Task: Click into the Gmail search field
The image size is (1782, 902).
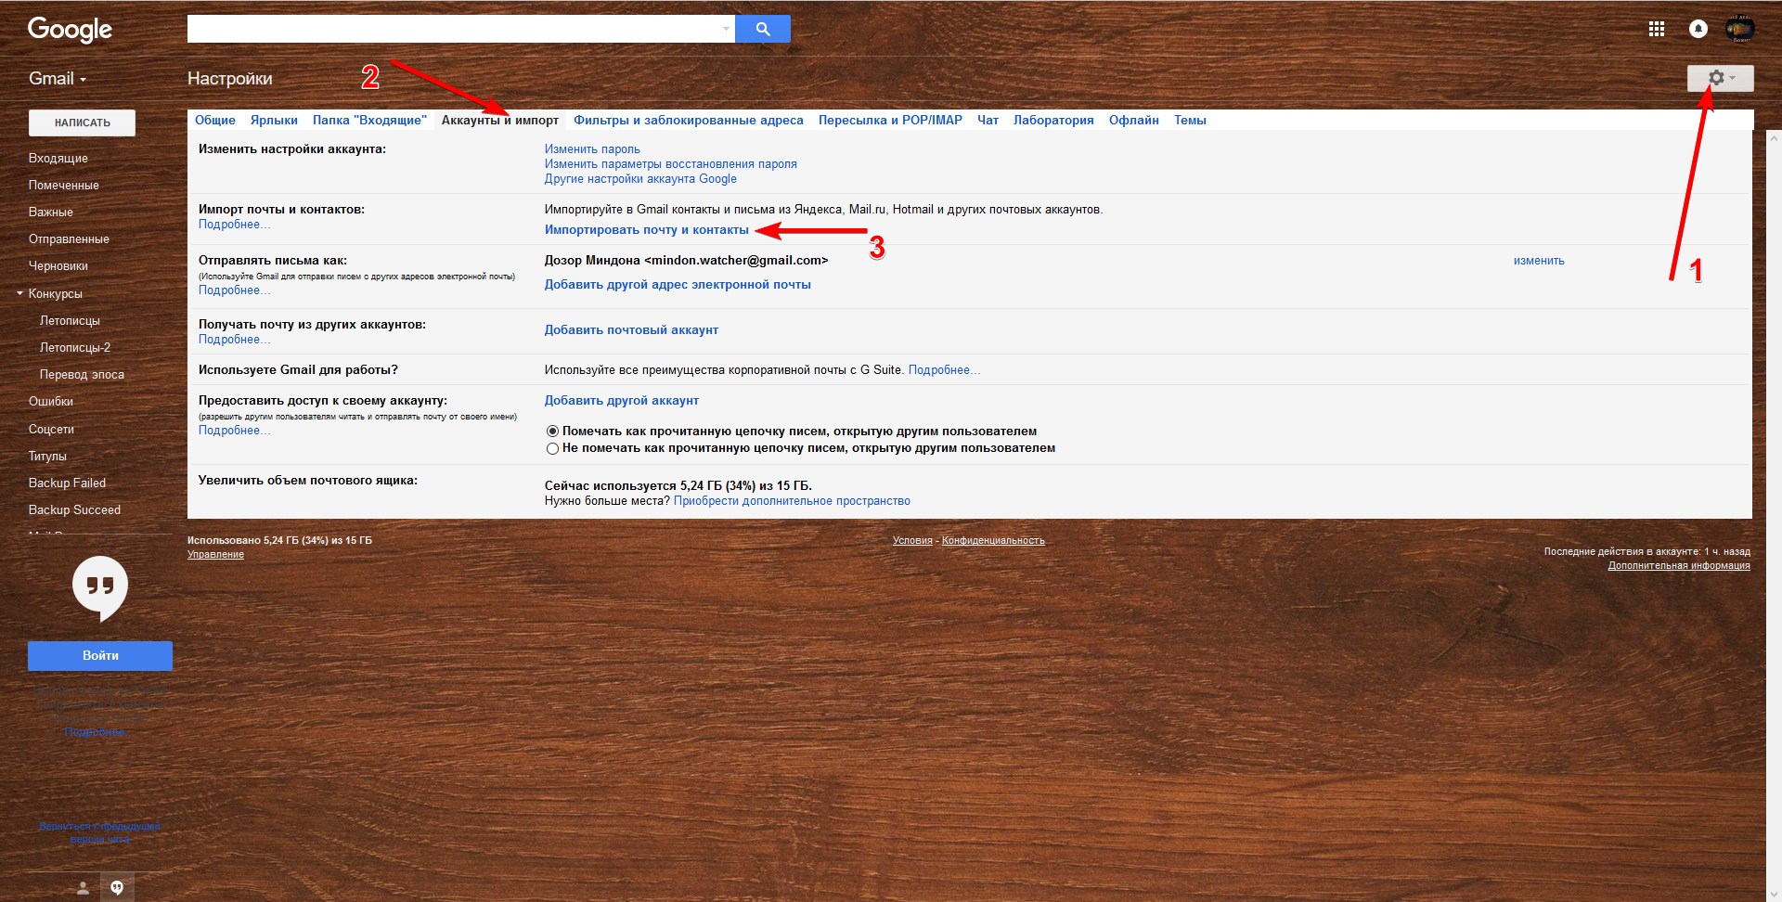Action: 453,29
